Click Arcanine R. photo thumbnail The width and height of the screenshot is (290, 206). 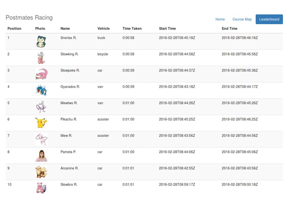click(x=41, y=172)
